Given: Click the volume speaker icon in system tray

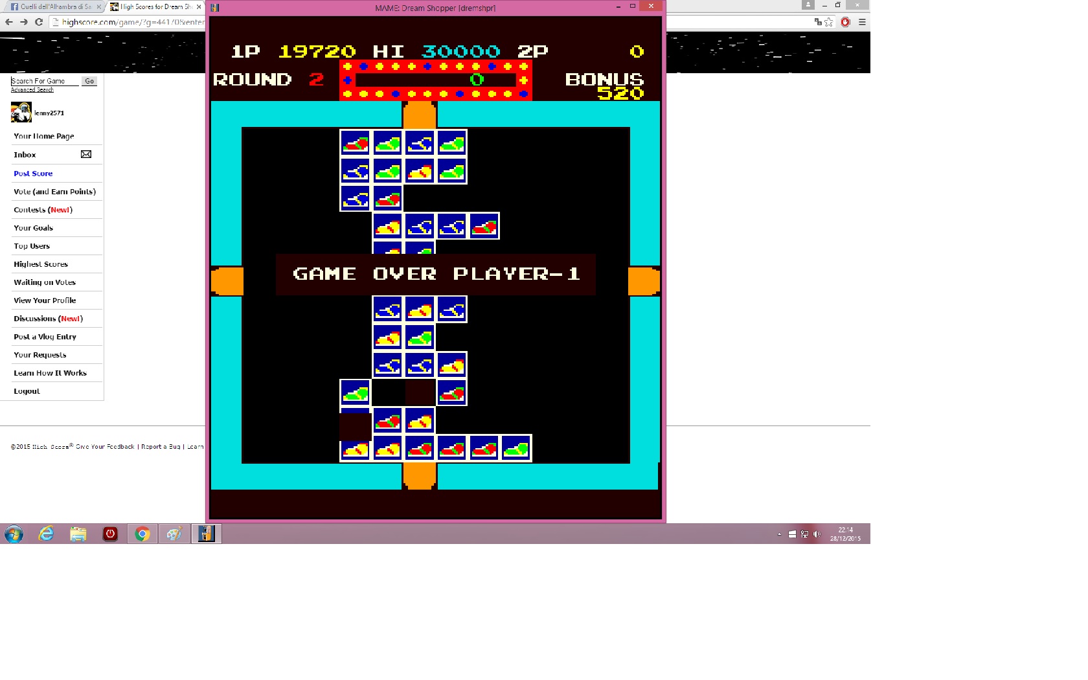Looking at the screenshot, I should [817, 534].
